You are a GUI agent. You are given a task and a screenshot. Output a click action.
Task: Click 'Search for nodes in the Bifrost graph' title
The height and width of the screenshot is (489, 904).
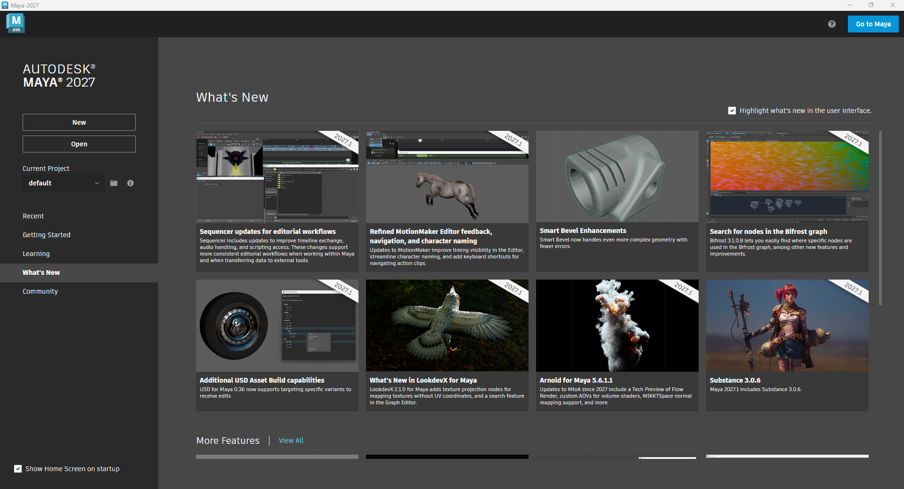tap(768, 232)
